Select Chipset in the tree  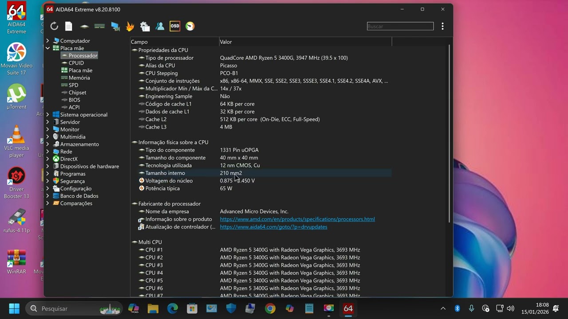[x=77, y=93]
